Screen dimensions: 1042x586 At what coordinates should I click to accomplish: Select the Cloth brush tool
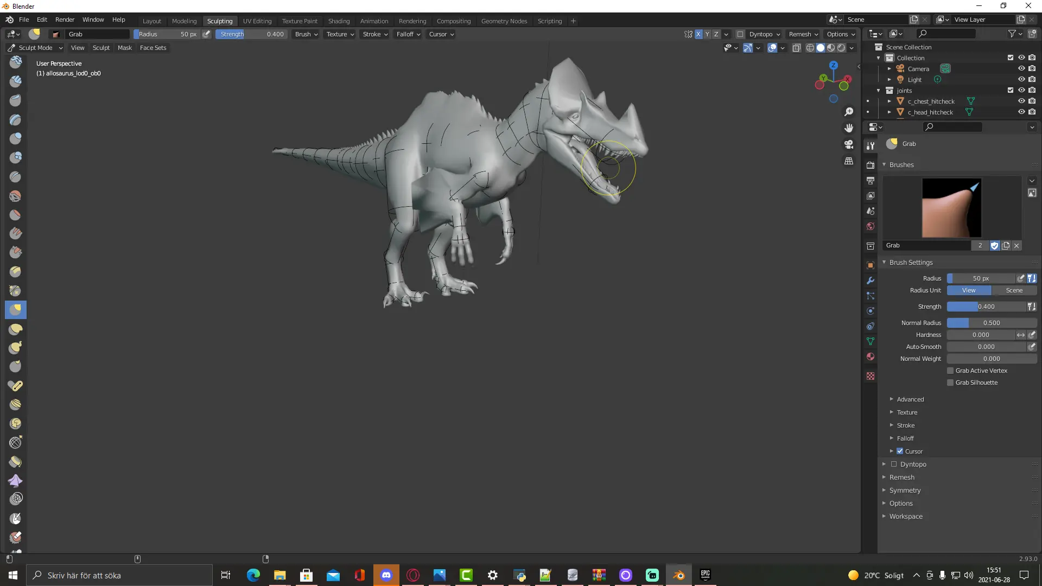click(15, 480)
